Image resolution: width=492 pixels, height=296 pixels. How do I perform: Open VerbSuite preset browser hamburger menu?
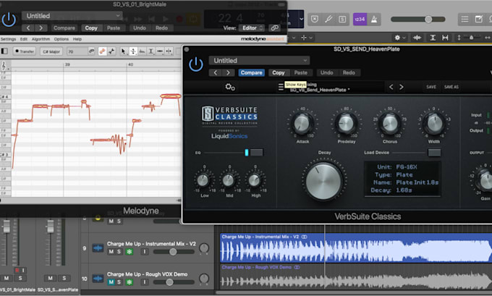(x=281, y=87)
